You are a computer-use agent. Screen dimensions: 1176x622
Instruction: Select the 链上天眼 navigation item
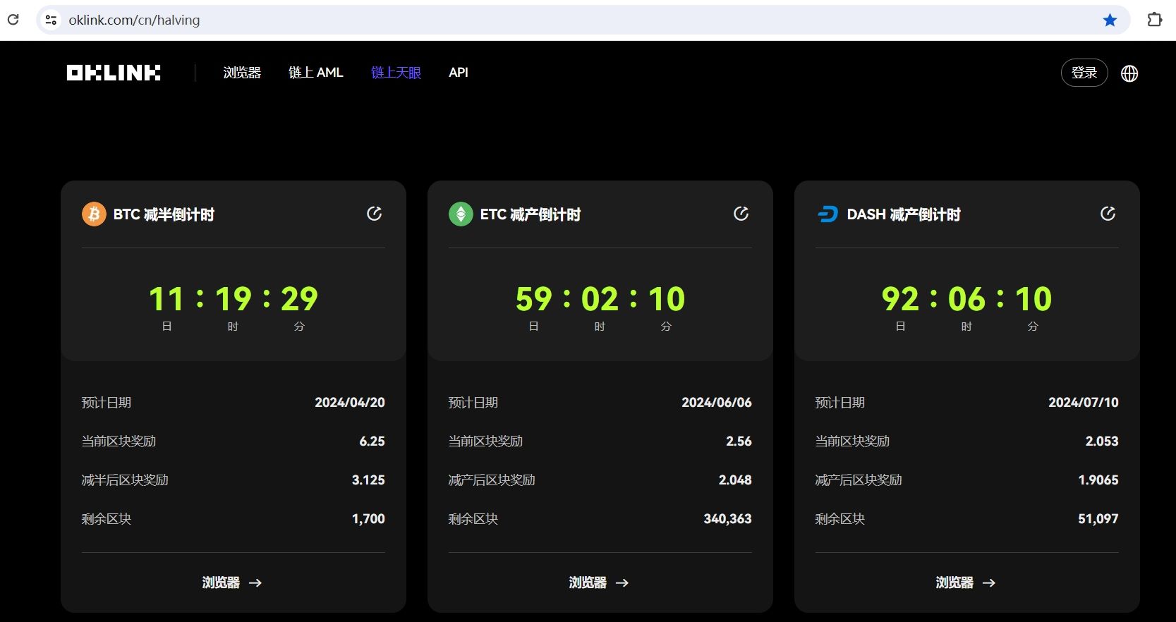pyautogui.click(x=396, y=73)
